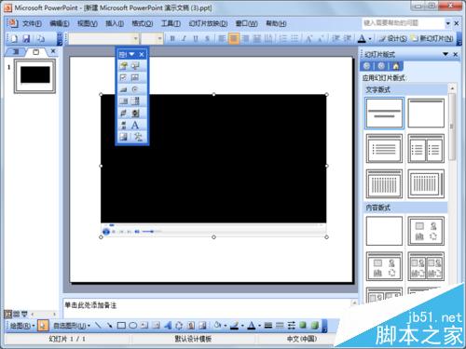Select the Label control with letter A

135,125
